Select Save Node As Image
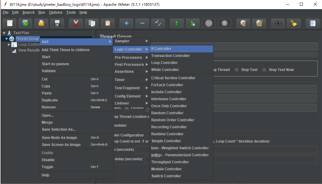The image size is (322, 184). (x=77, y=137)
